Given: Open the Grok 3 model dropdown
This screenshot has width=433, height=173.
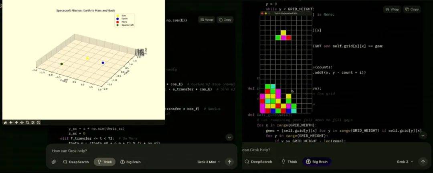Looking at the screenshot, I should (405, 162).
